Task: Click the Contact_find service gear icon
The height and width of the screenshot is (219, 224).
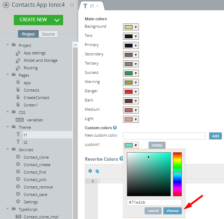Action: pos(18,171)
